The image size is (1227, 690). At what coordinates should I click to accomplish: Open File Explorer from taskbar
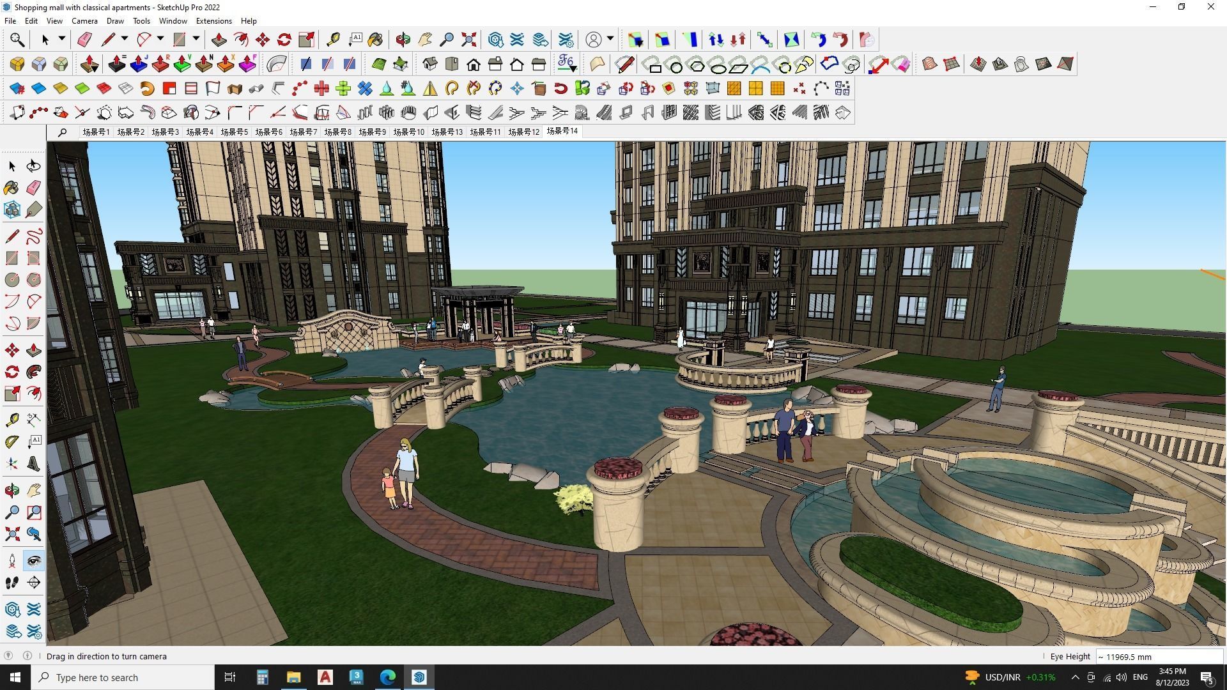(x=293, y=677)
